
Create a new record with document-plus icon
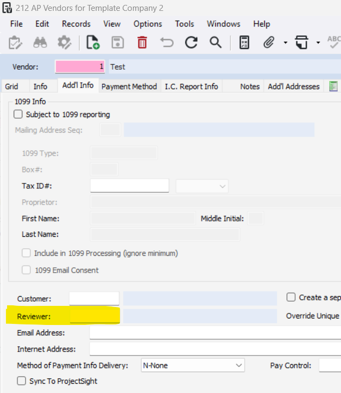pos(93,42)
